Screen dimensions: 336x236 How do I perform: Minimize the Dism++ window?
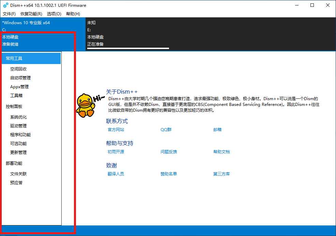tap(297, 5)
